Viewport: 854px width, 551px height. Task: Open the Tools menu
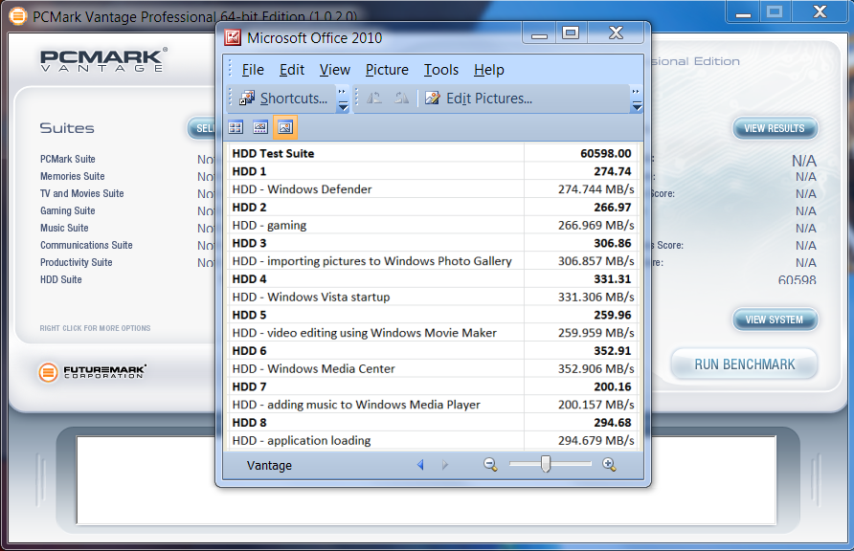pos(441,70)
